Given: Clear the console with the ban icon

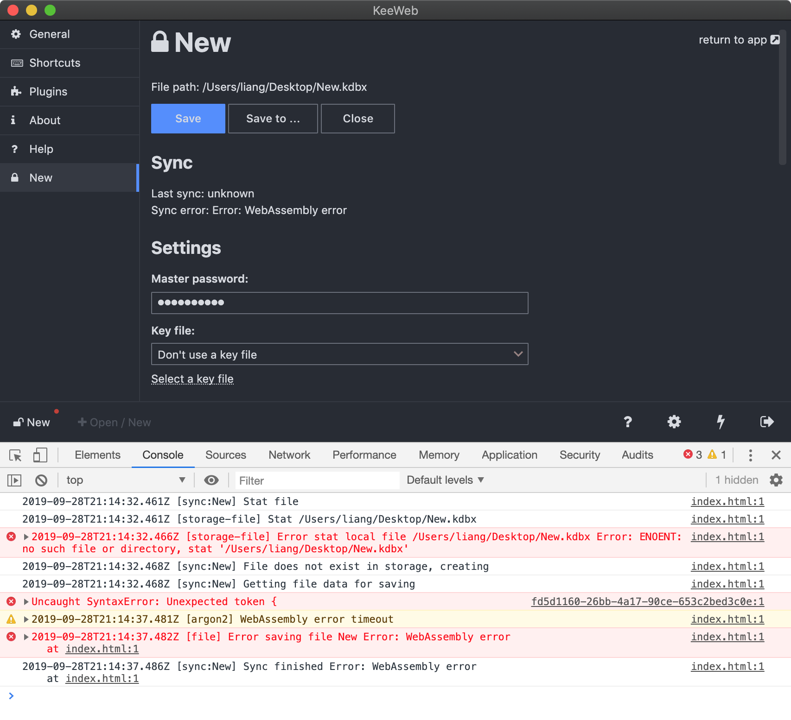Looking at the screenshot, I should click(x=41, y=480).
